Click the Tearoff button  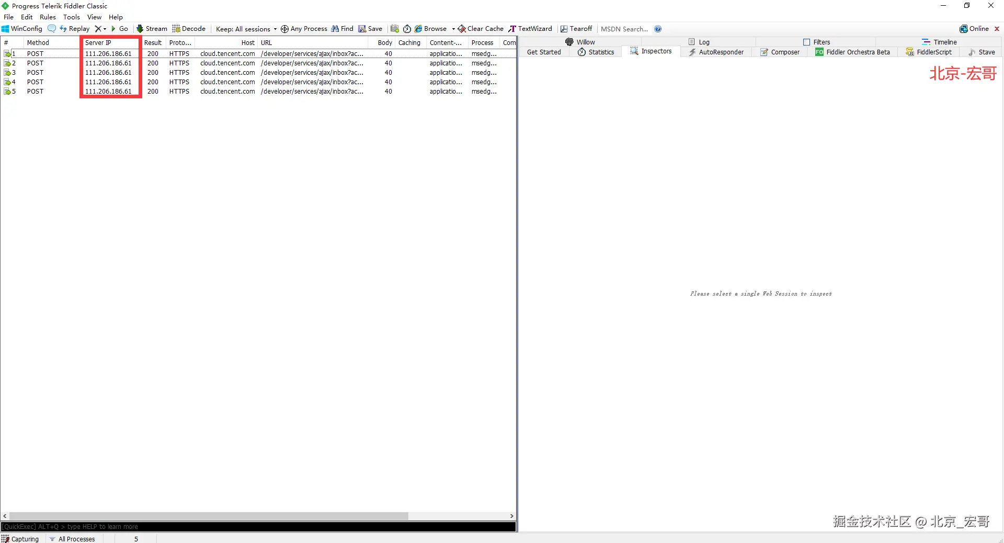(x=576, y=29)
